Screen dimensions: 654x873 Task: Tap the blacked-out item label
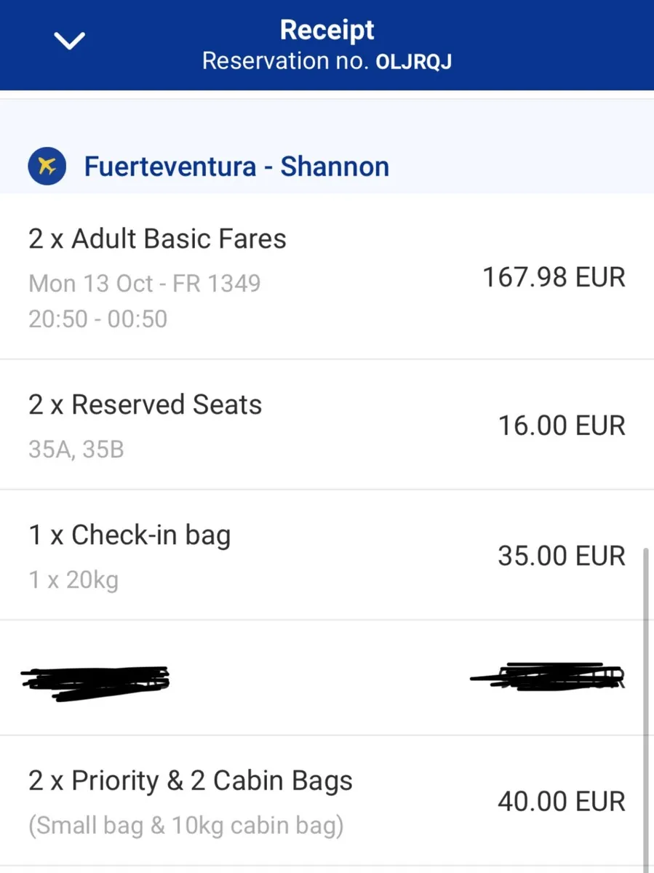point(96,682)
